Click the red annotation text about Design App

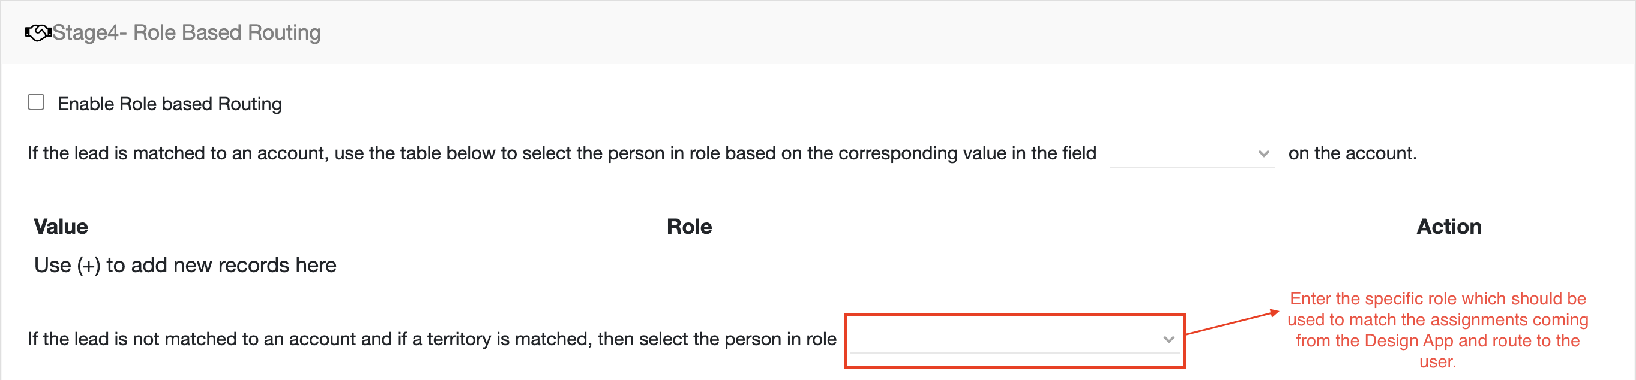[x=1437, y=330]
